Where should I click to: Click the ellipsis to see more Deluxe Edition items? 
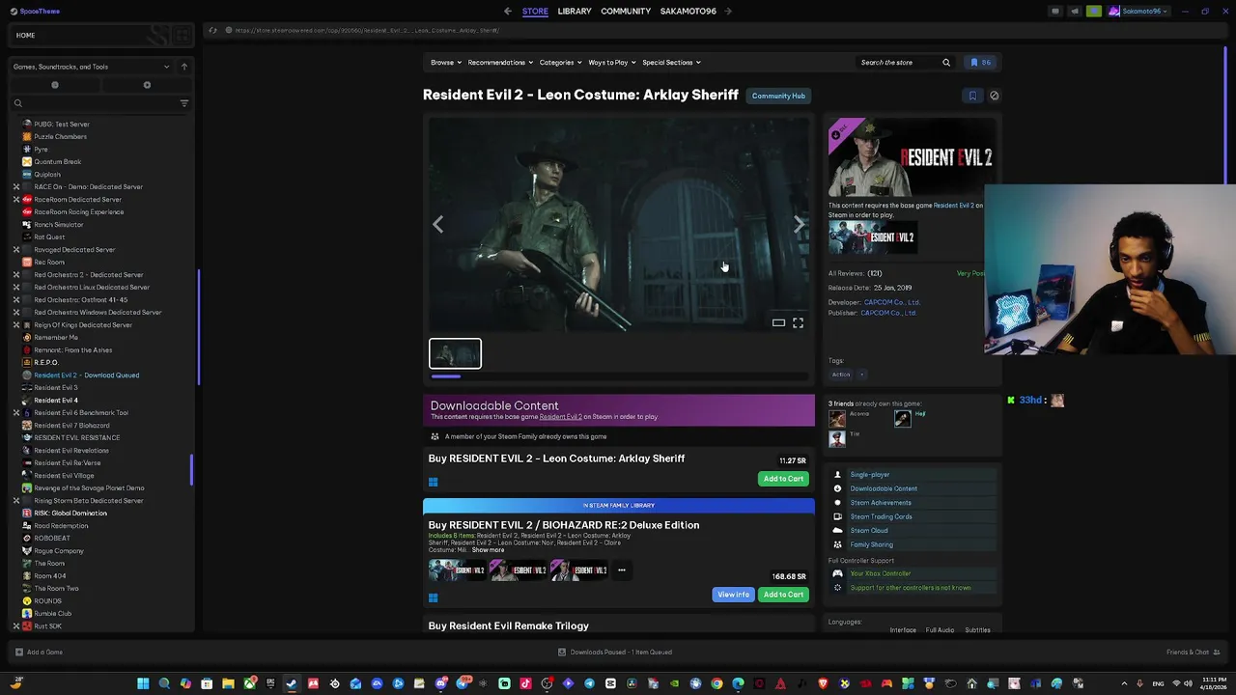coord(622,570)
